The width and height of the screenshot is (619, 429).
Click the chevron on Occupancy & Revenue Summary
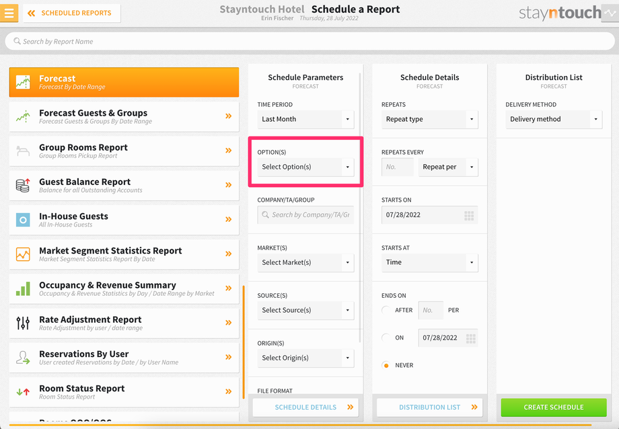click(229, 288)
